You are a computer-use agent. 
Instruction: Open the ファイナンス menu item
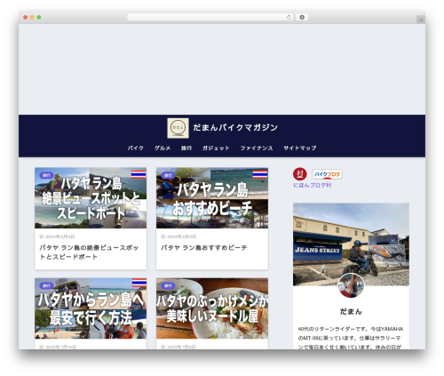pos(257,148)
